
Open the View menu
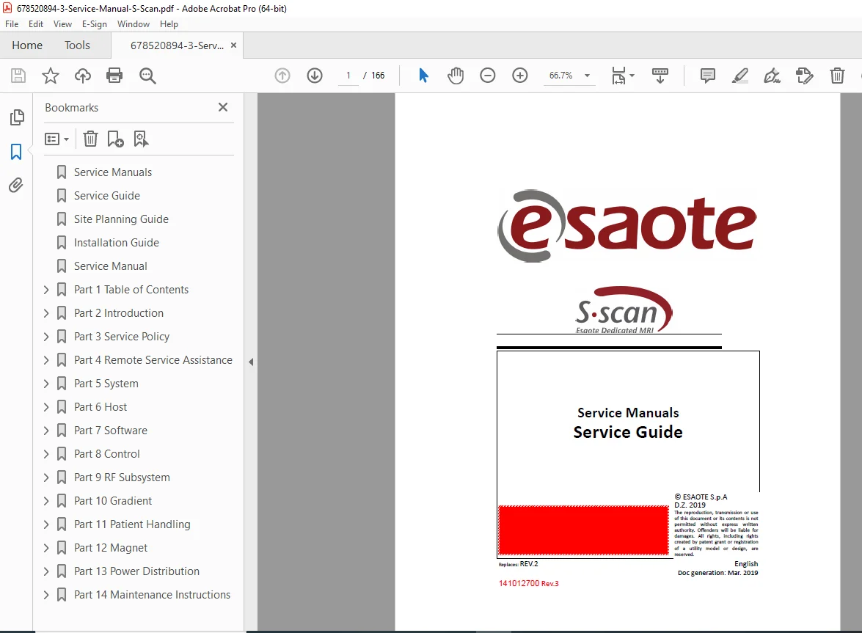point(62,24)
